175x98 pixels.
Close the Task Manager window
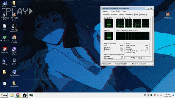coord(152,8)
